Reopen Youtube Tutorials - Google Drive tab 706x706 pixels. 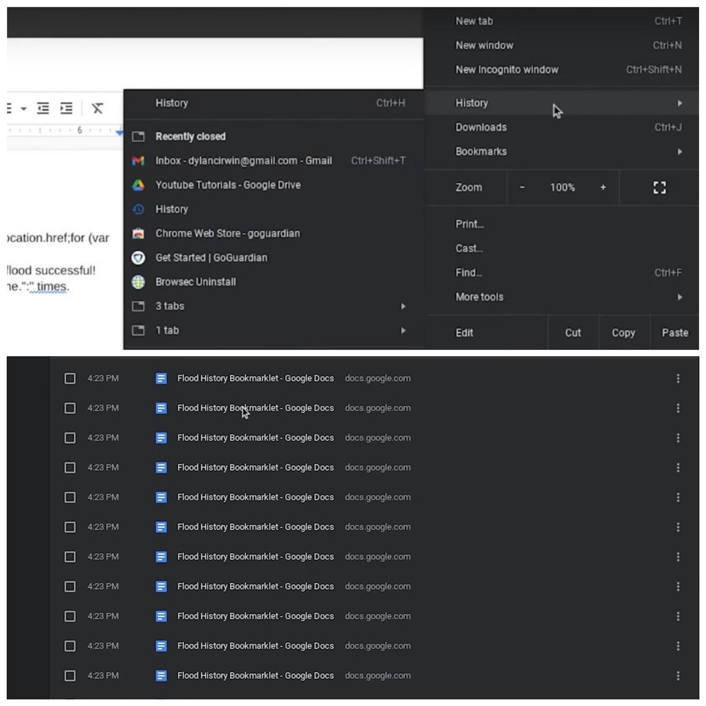click(274, 185)
